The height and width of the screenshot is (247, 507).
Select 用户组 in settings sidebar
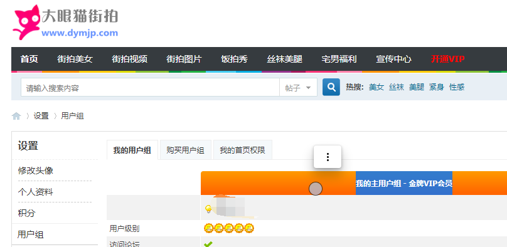[x=30, y=234]
